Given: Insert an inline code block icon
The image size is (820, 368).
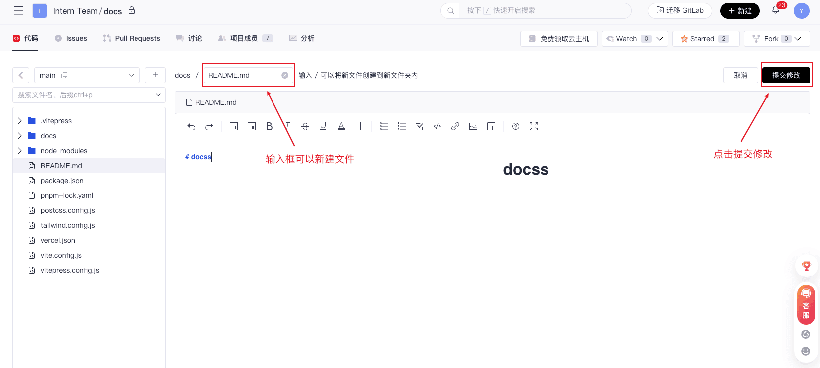Looking at the screenshot, I should [x=437, y=127].
